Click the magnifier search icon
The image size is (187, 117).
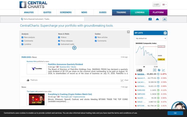pyautogui.click(x=22, y=19)
